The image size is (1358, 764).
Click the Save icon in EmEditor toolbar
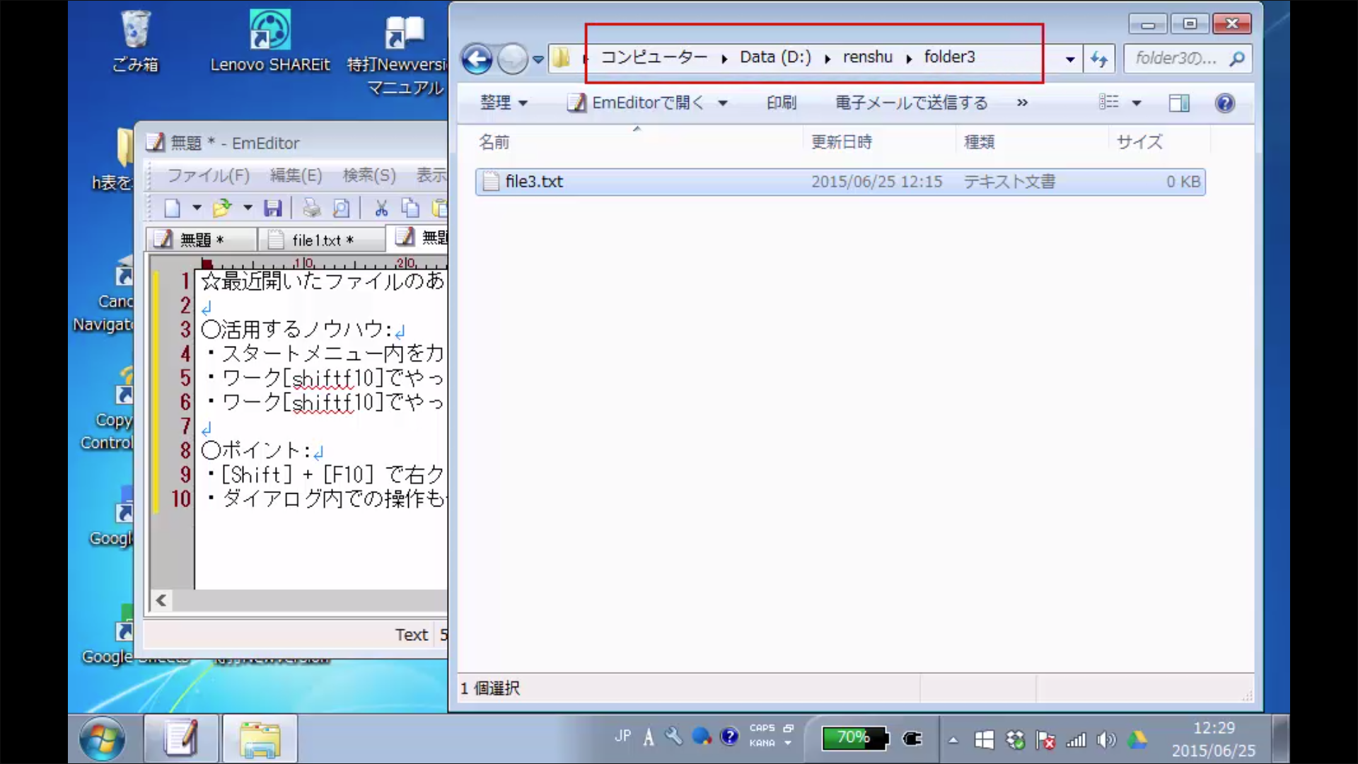point(272,208)
